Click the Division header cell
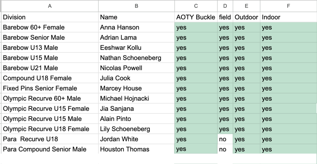This screenshot has width=317, height=164. coord(50,17)
